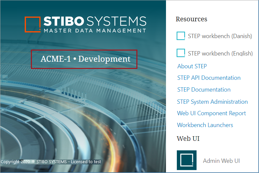Launch STEP workbench (Danish) text link
The height and width of the screenshot is (173, 259).
220,36
